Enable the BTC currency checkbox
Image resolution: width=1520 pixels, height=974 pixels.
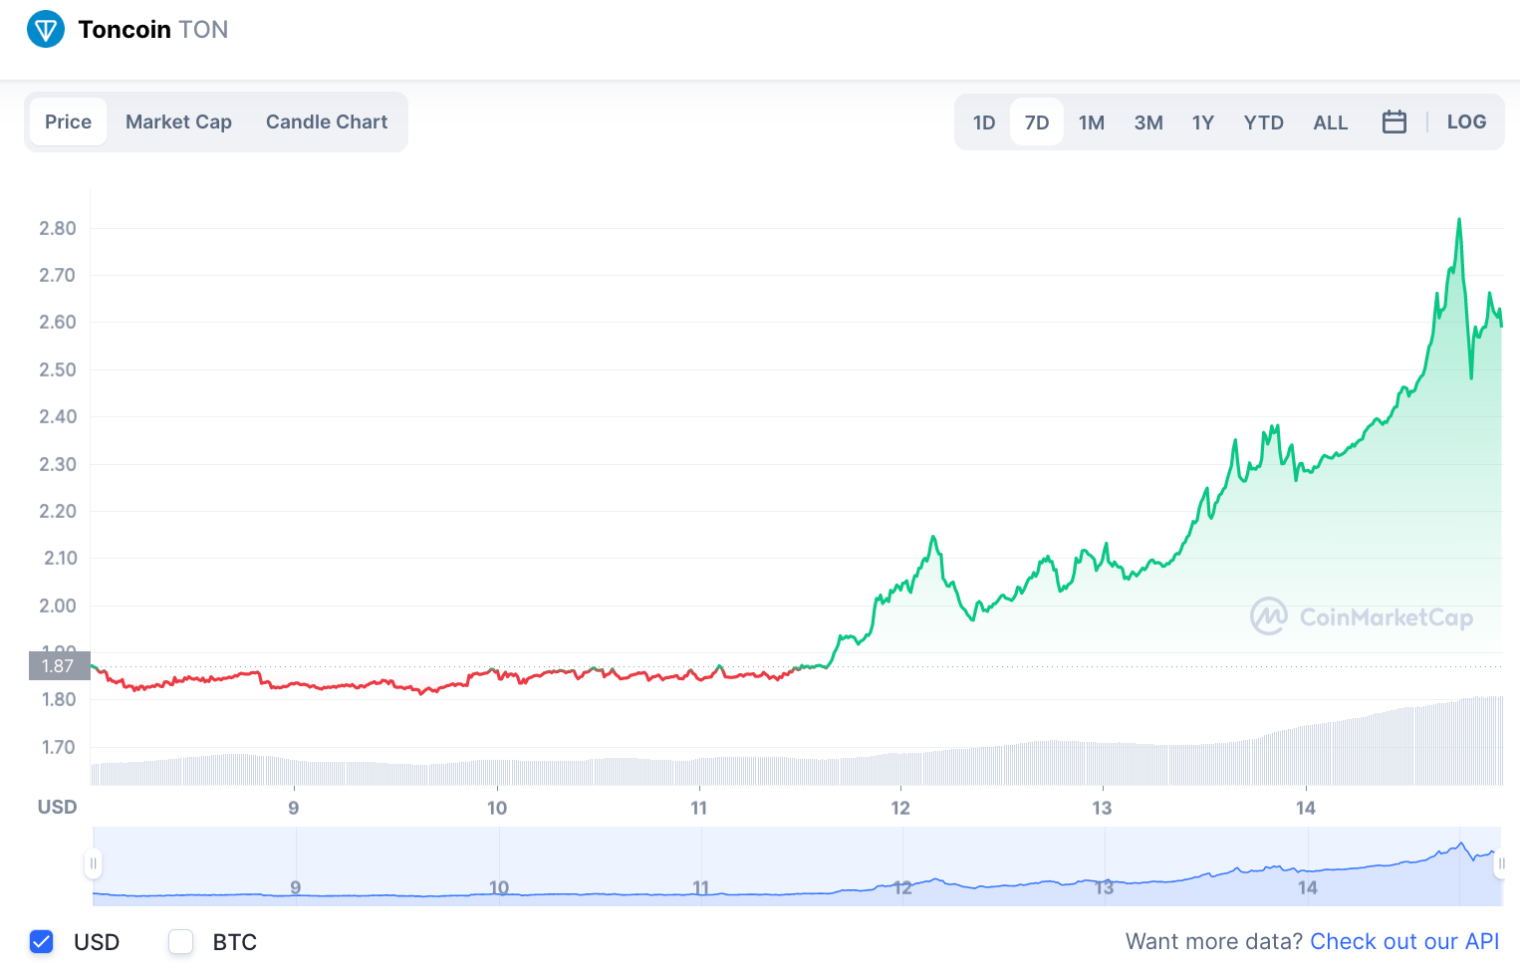(180, 941)
